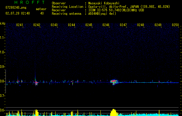Click the 0247 time marker
Screen dimensions: 182x116
[123, 25]
